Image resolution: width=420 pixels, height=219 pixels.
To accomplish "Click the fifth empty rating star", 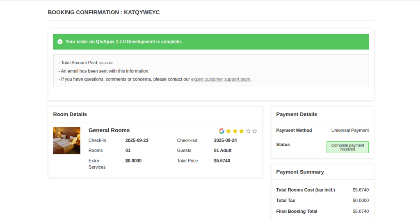I will coord(255,131).
